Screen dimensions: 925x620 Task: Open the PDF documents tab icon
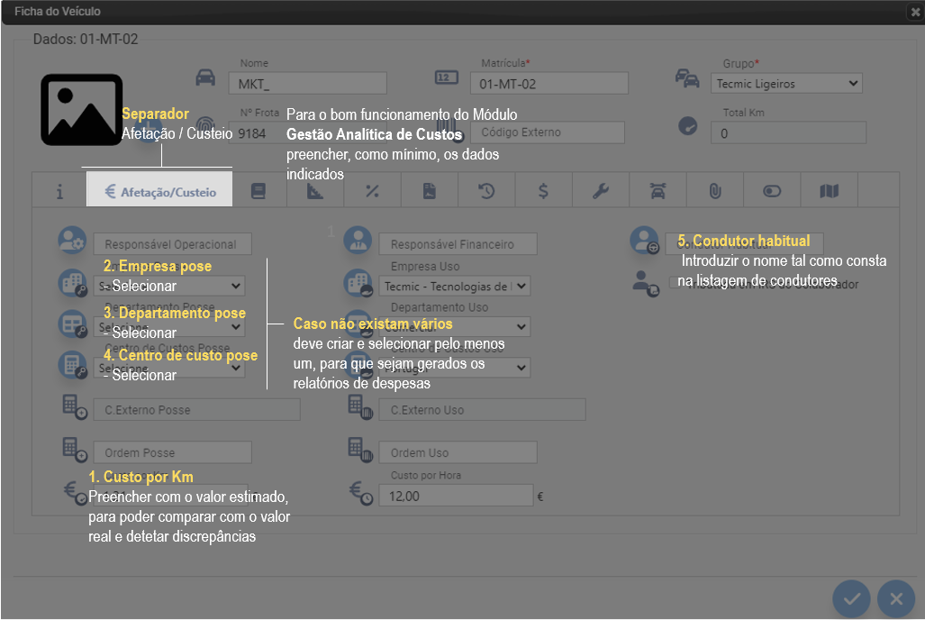430,191
